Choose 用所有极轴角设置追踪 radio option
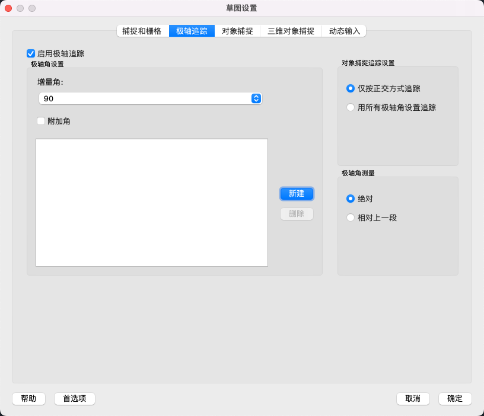The height and width of the screenshot is (416, 484). [x=351, y=107]
